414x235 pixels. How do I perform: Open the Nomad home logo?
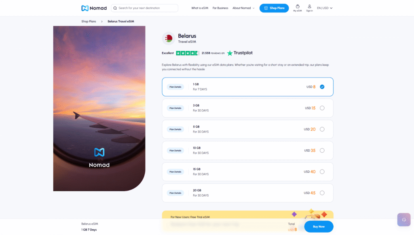click(94, 8)
